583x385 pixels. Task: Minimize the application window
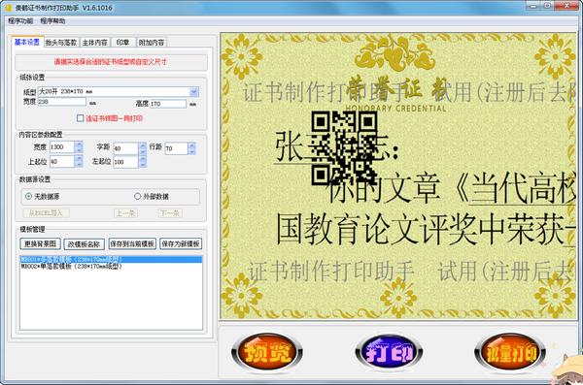pos(533,6)
